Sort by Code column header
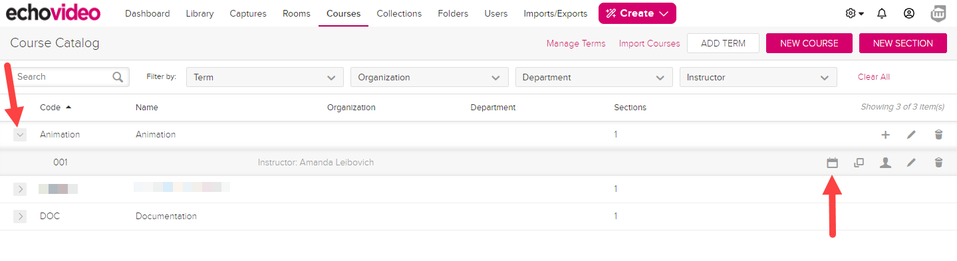This screenshot has height=261, width=957. [x=55, y=107]
